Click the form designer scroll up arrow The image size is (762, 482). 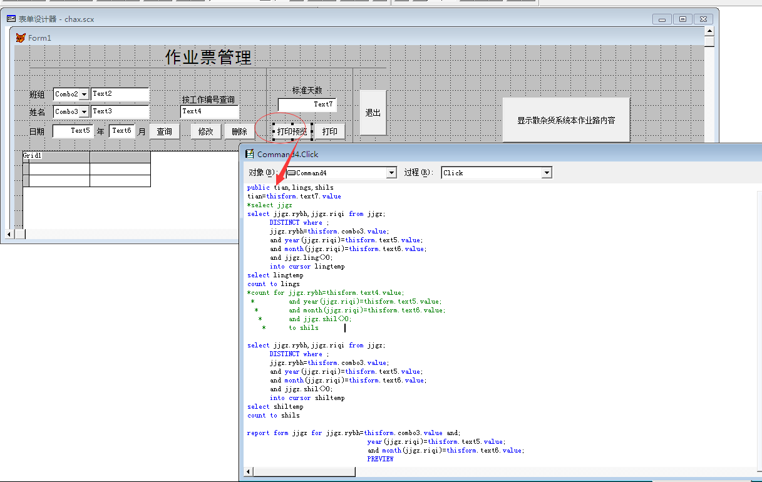pos(709,31)
